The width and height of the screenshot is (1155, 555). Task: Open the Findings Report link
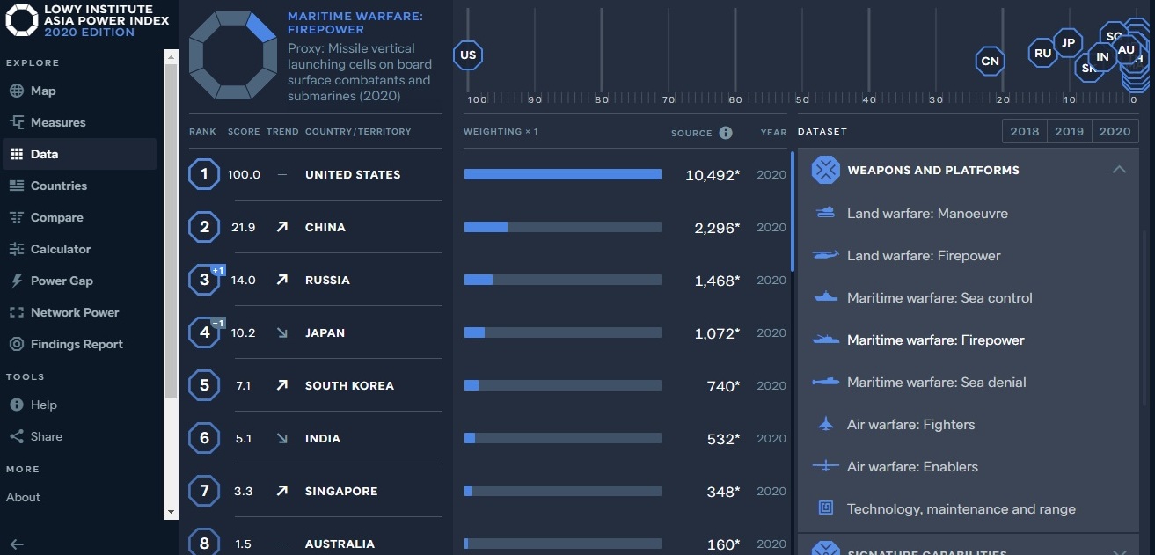pyautogui.click(x=77, y=344)
